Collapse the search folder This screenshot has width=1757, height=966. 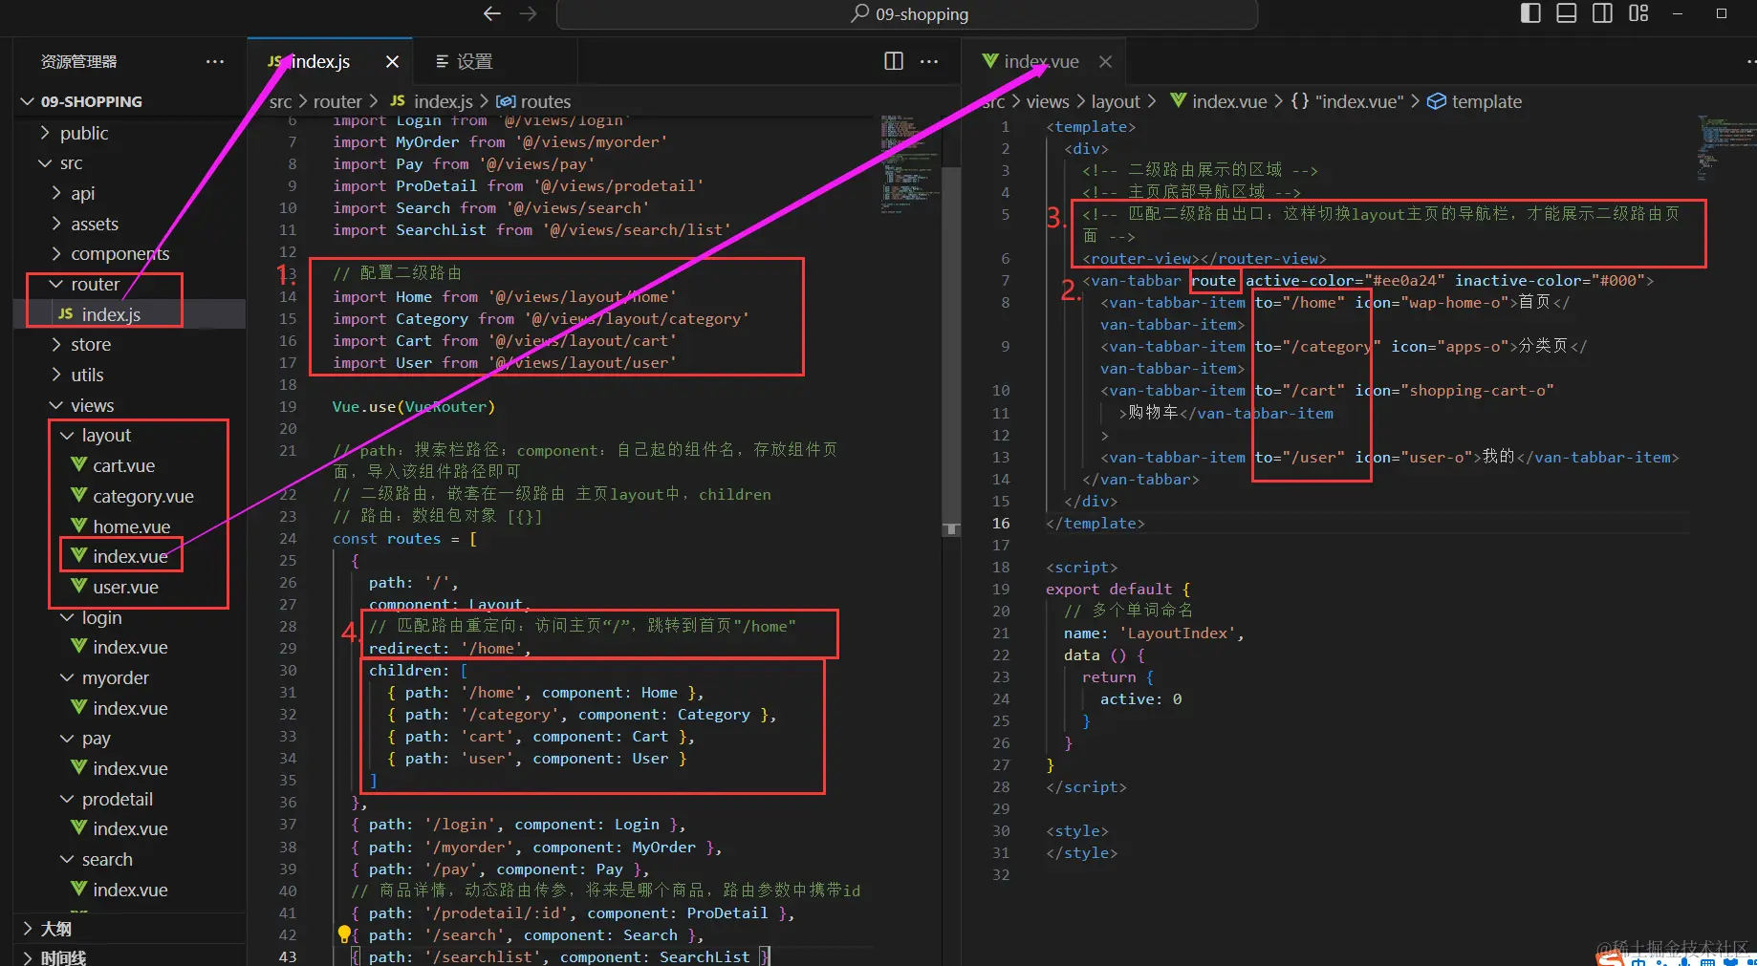pyautogui.click(x=107, y=859)
